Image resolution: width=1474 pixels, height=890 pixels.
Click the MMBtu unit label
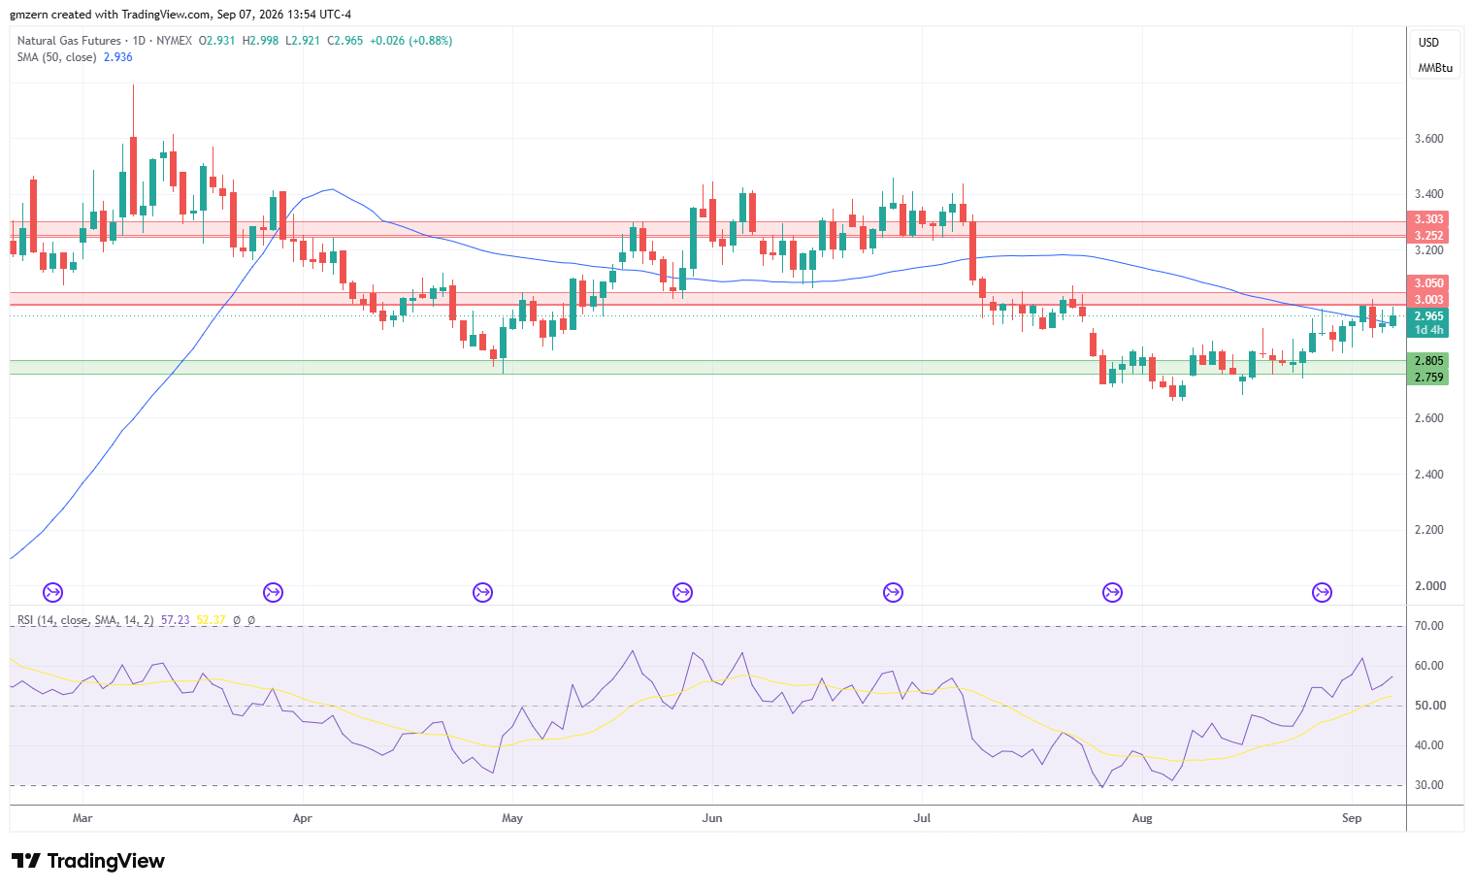(1435, 68)
